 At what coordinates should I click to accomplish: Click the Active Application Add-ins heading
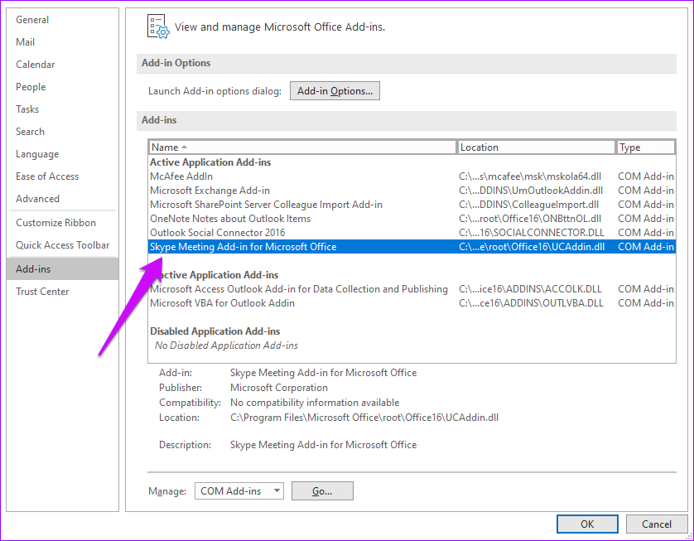click(210, 162)
